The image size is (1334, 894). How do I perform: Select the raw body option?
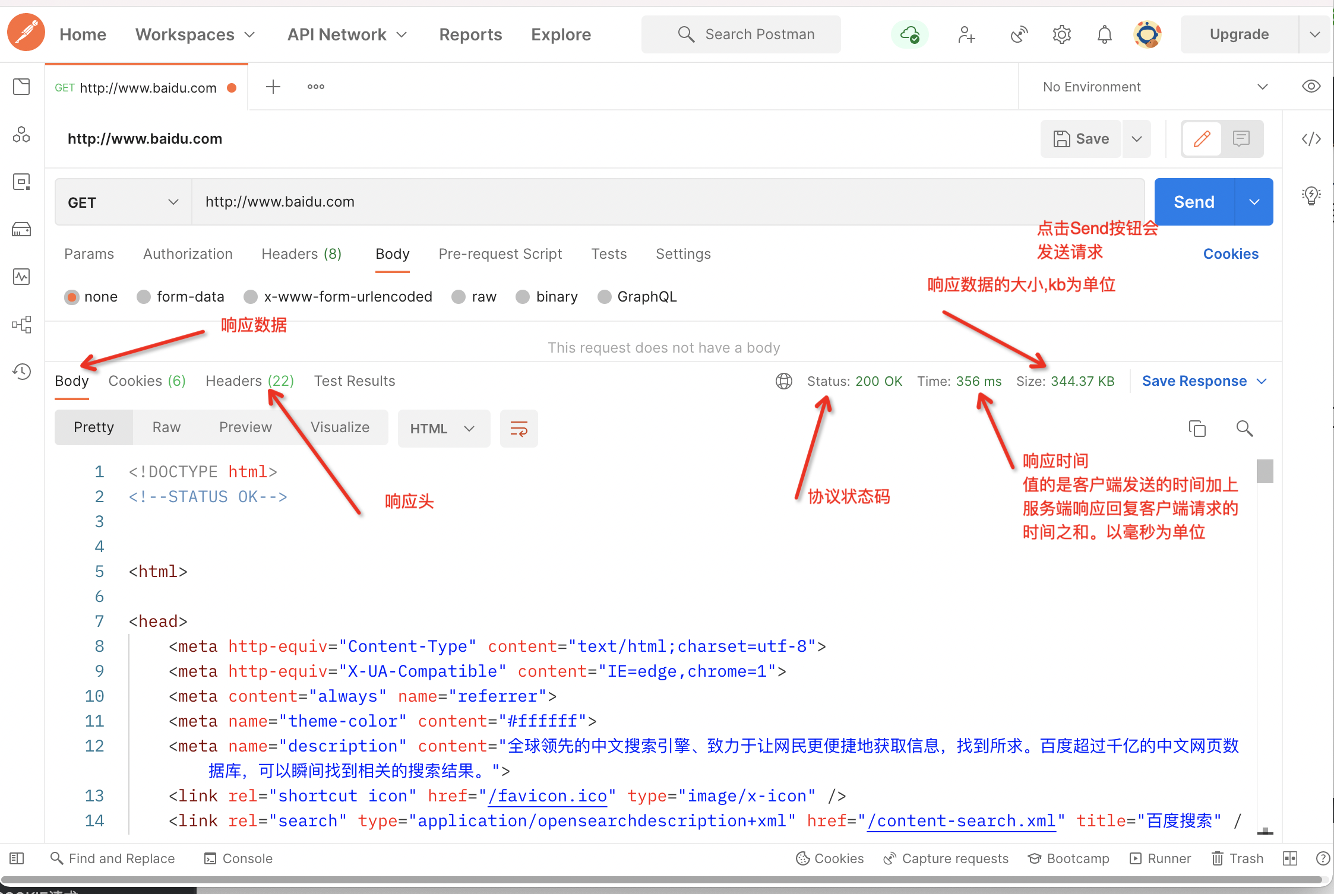[x=459, y=297]
